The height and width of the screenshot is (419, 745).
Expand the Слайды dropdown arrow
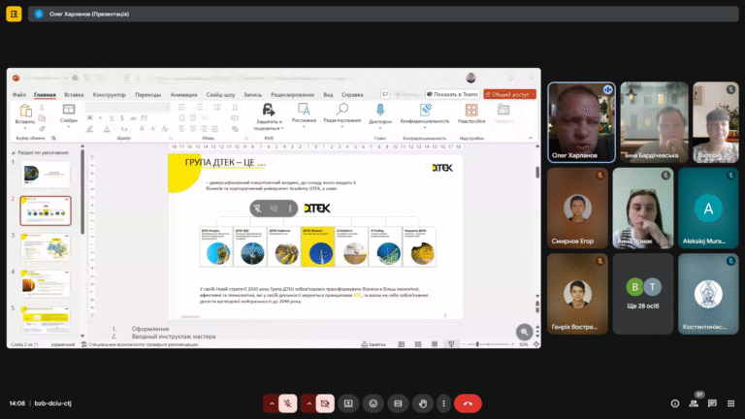coord(69,127)
